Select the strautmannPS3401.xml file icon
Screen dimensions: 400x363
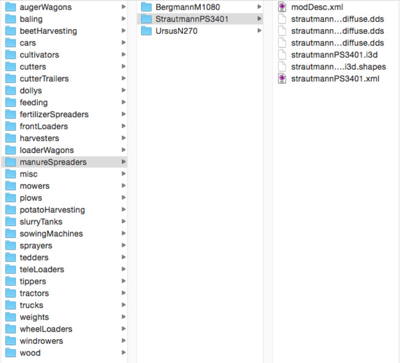[282, 79]
